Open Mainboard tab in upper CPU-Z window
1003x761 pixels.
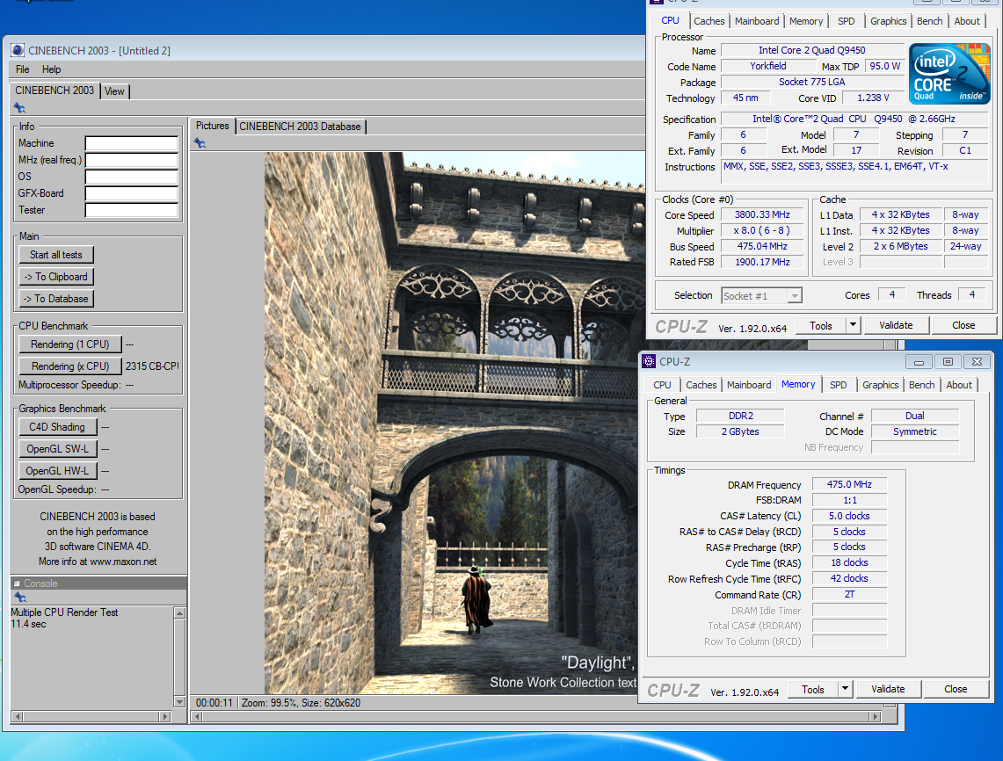[757, 21]
